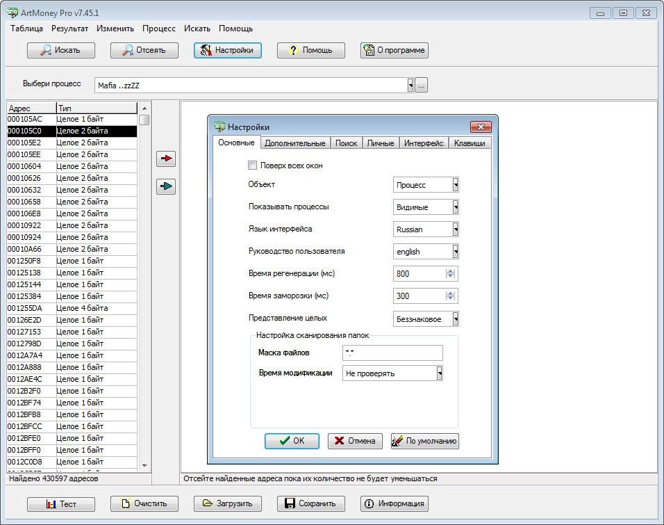The image size is (664, 525).
Task: Open the О программе about button
Action: tap(394, 50)
